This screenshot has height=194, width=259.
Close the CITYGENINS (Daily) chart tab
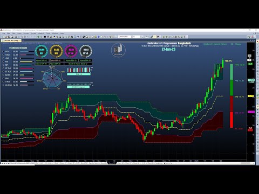point(20,40)
